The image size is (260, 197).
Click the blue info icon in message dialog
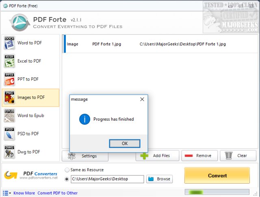[84, 119]
